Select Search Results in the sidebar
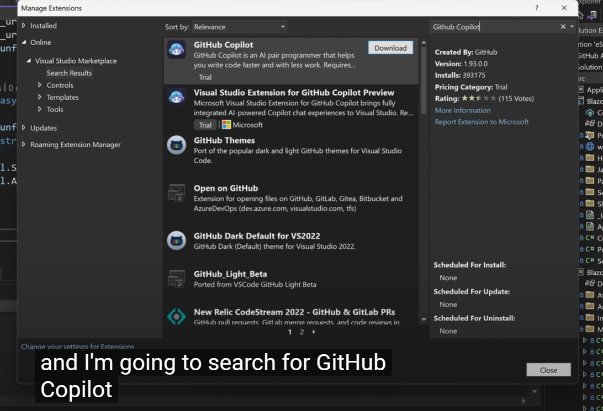603x411 pixels. pyautogui.click(x=69, y=73)
